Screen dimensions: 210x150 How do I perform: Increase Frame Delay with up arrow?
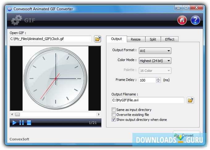tap(158, 79)
